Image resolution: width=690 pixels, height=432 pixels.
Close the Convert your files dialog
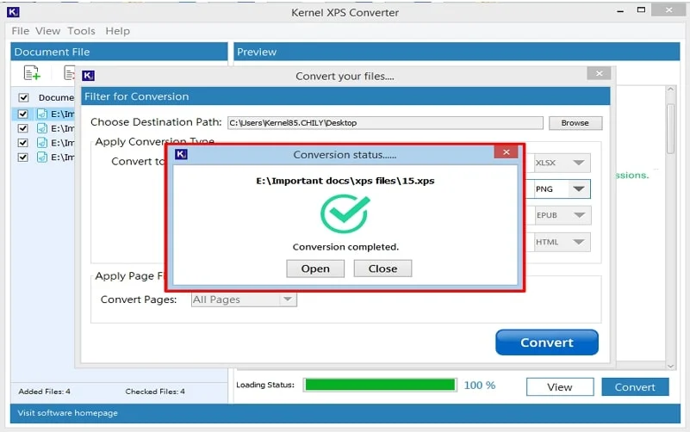(x=599, y=73)
